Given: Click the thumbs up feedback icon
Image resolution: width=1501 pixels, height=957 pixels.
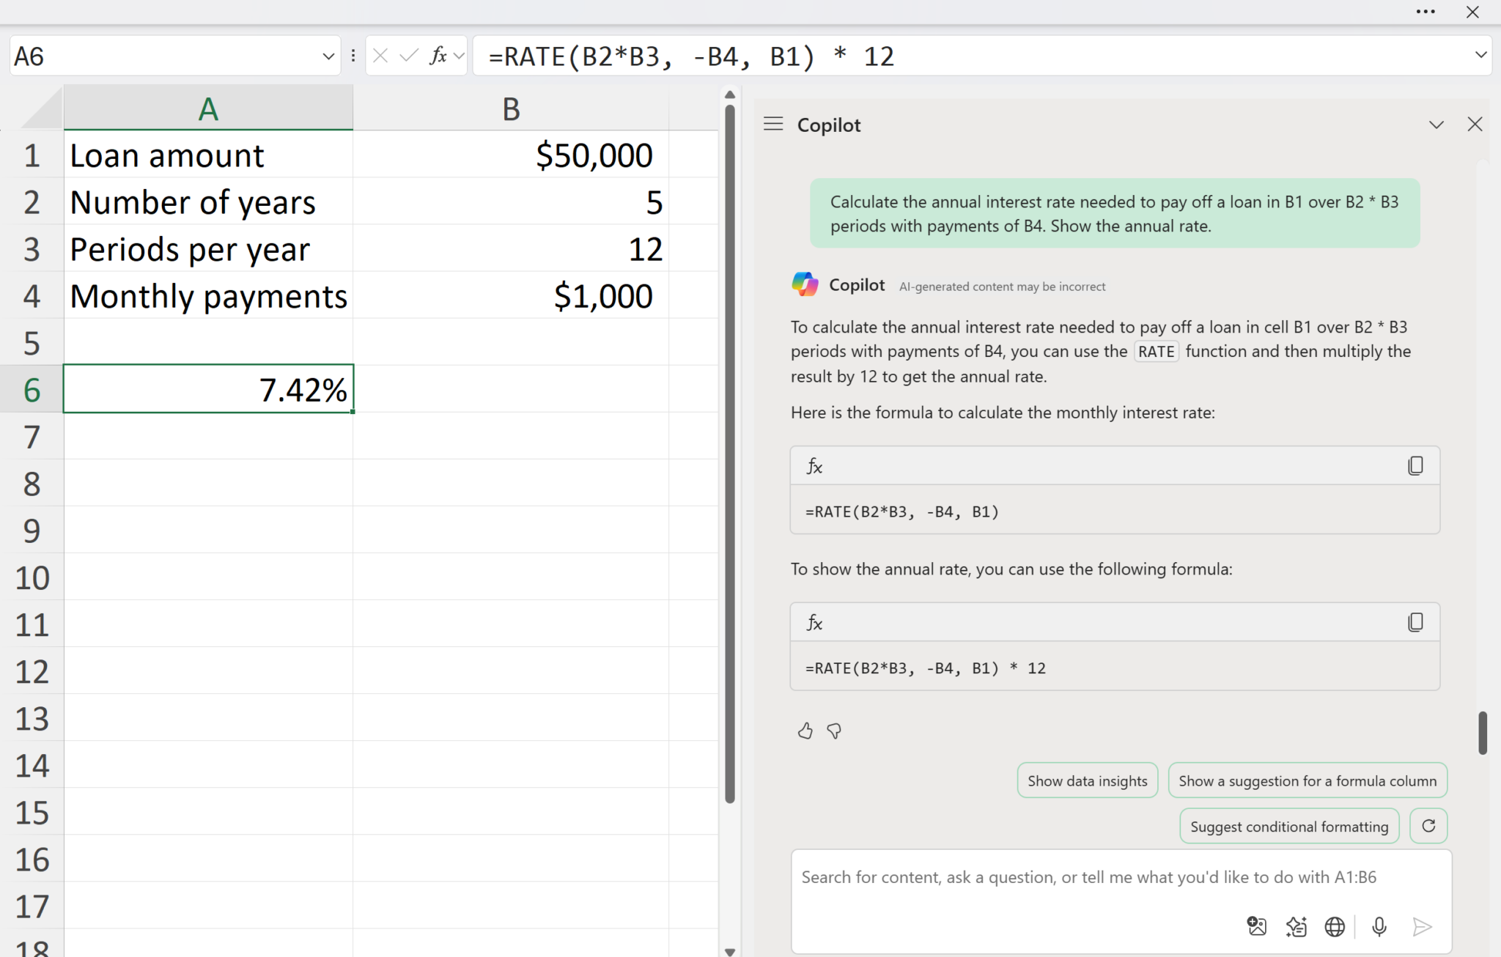Looking at the screenshot, I should (x=805, y=731).
